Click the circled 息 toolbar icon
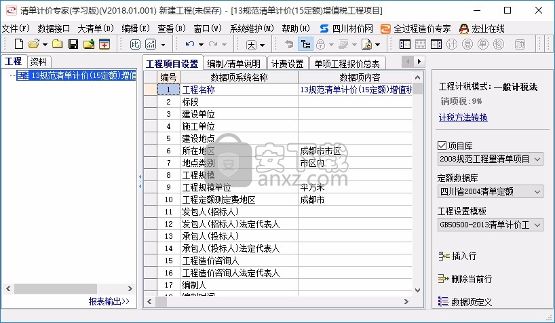Image resolution: width=555 pixels, height=323 pixels. pos(467,44)
